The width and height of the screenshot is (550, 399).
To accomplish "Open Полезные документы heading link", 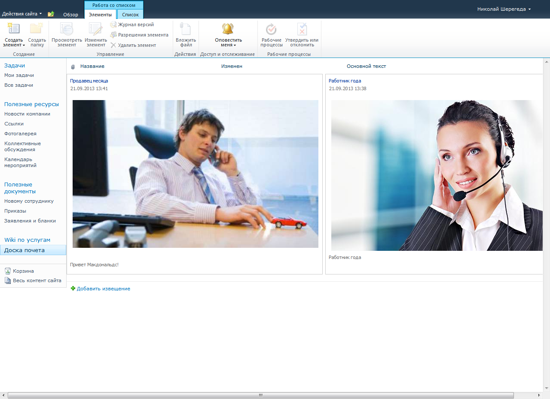I will [20, 188].
